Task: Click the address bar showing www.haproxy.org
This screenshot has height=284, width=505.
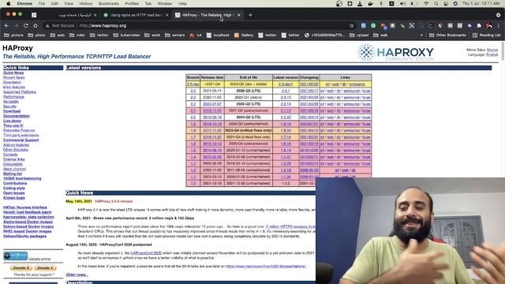Action: coord(200,25)
